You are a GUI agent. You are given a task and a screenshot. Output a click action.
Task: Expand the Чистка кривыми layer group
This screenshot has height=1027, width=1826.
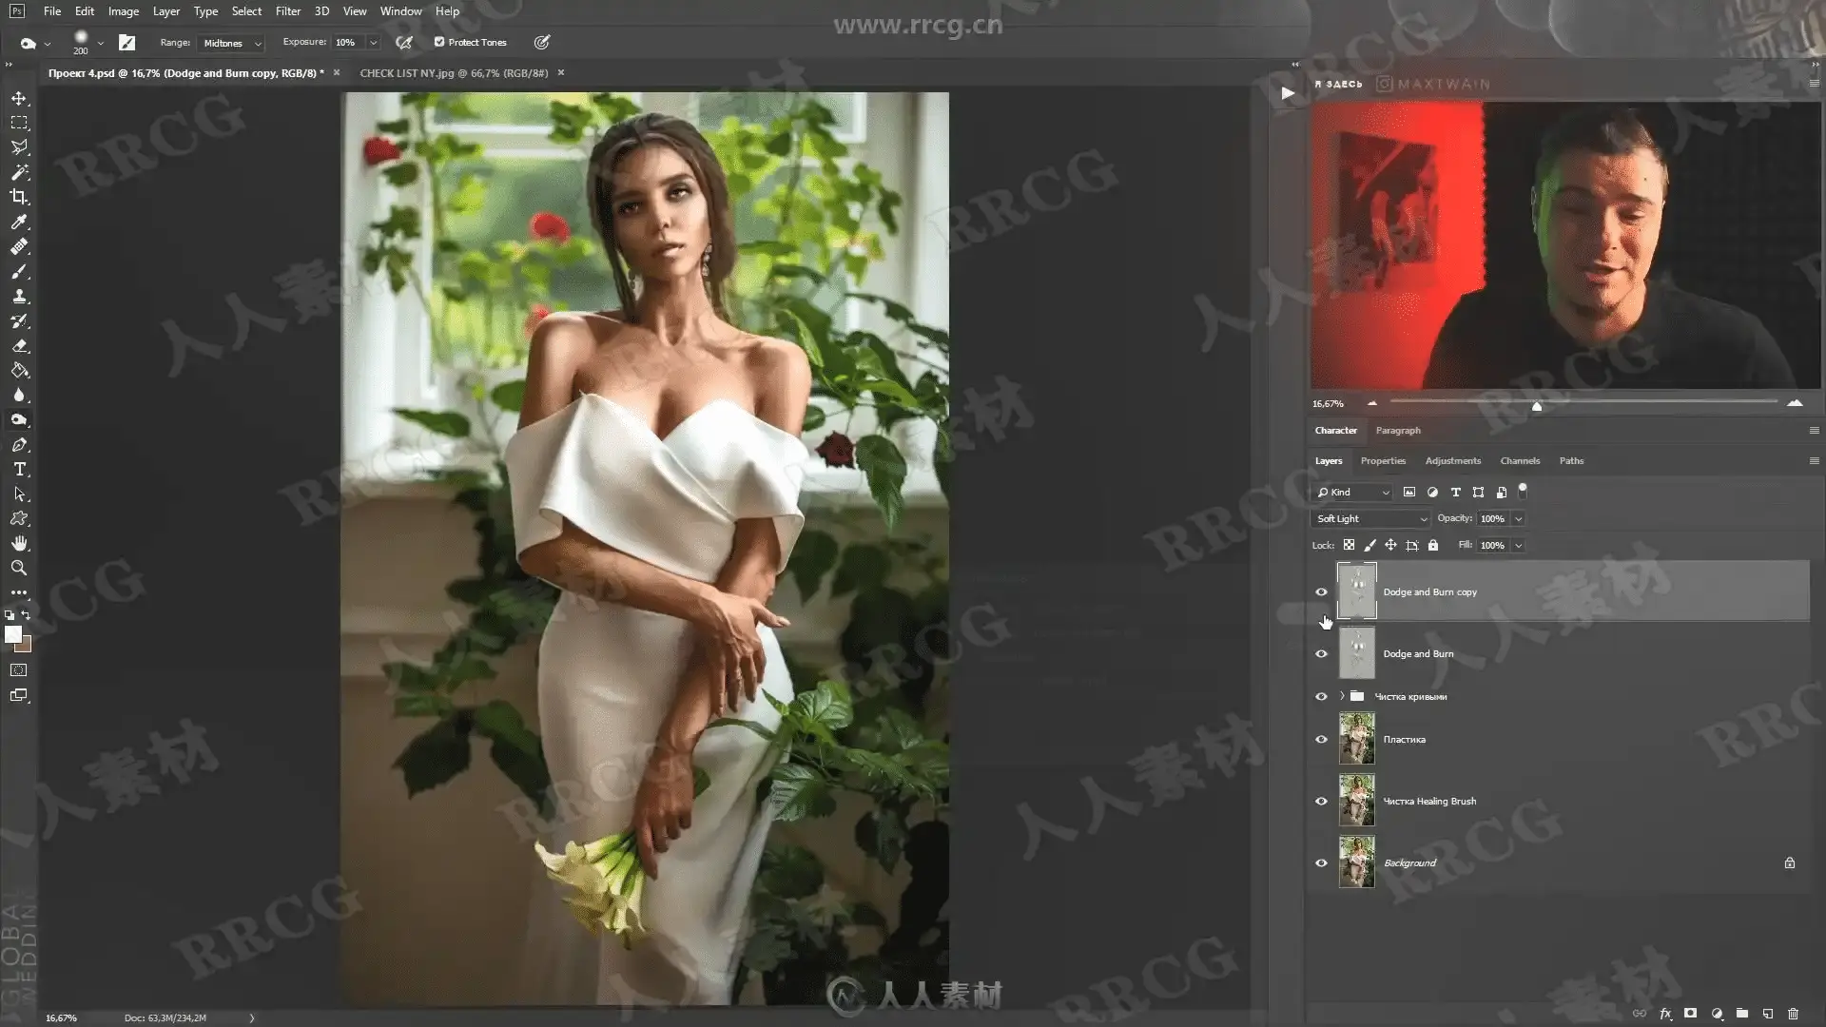tap(1342, 697)
